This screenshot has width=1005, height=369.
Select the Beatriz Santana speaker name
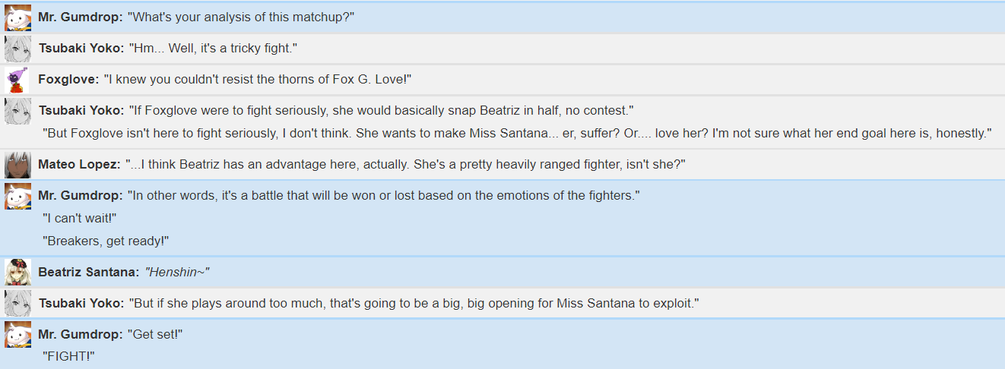click(88, 272)
